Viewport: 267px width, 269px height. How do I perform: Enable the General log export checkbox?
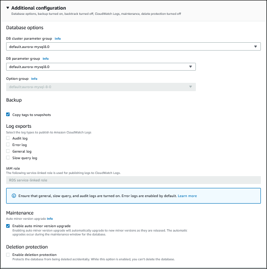tap(8, 151)
